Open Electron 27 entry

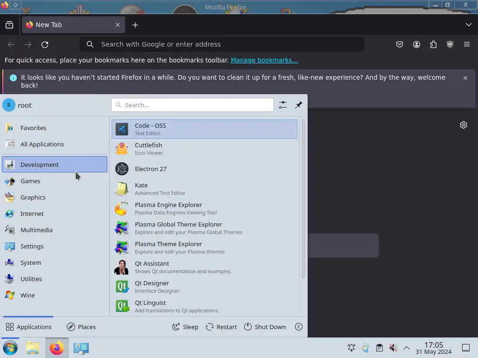click(204, 169)
